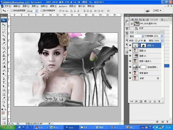
Task: Select the Crop tool
Action: (4, 40)
